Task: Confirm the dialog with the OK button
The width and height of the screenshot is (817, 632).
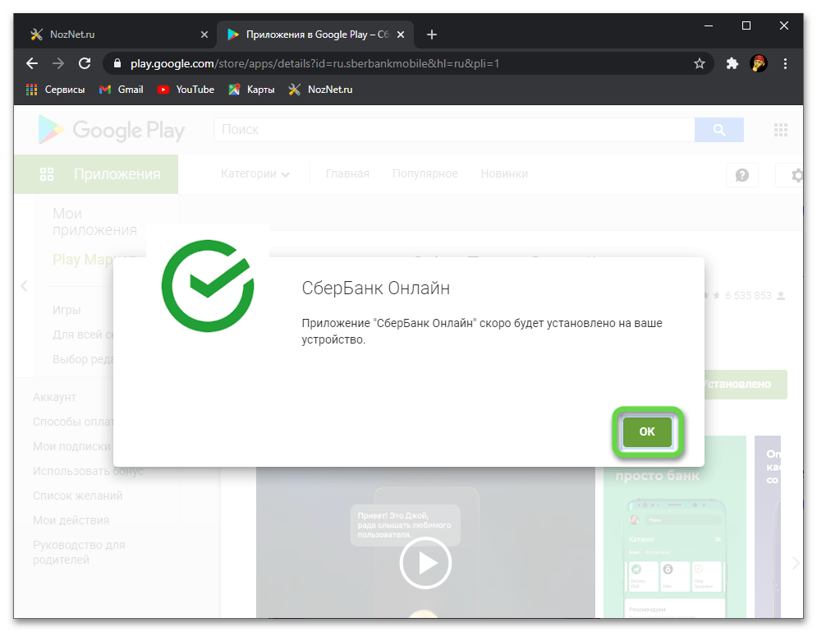Action: 647,431
